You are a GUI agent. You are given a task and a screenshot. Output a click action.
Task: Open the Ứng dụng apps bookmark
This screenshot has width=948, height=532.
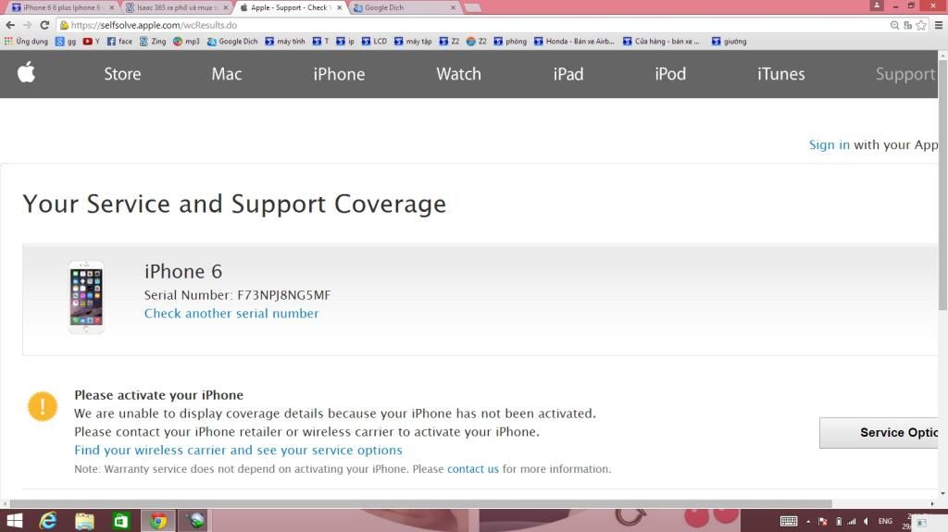26,42
